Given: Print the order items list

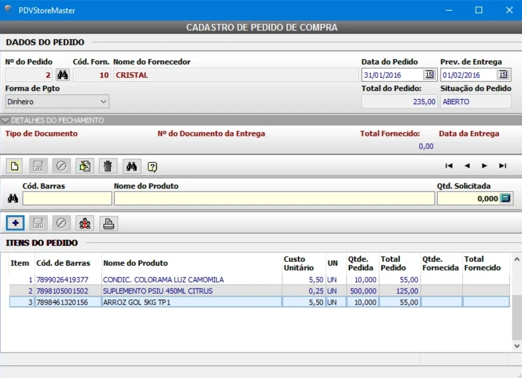Looking at the screenshot, I should (109, 223).
